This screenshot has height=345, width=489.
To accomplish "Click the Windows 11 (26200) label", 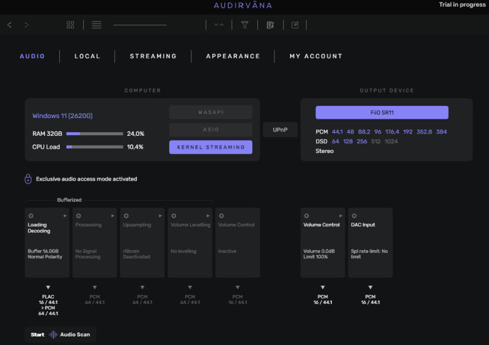I will (x=62, y=116).
